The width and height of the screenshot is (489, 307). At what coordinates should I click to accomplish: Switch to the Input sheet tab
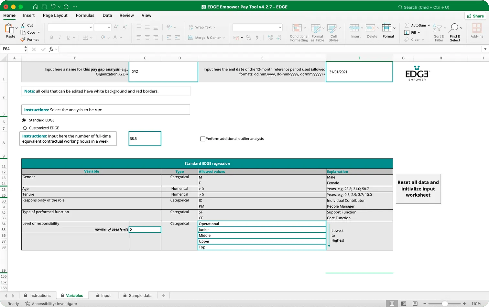point(103,295)
